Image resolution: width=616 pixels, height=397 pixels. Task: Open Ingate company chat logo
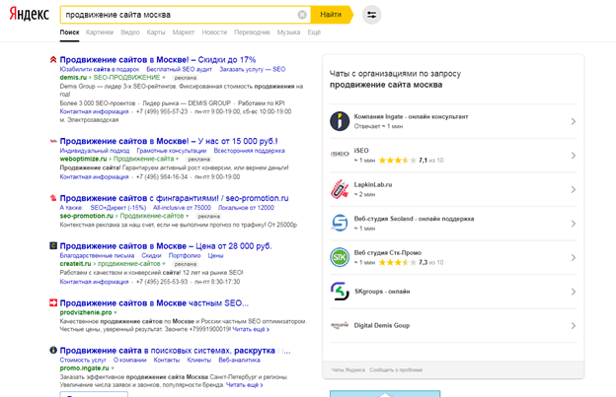pyautogui.click(x=340, y=121)
